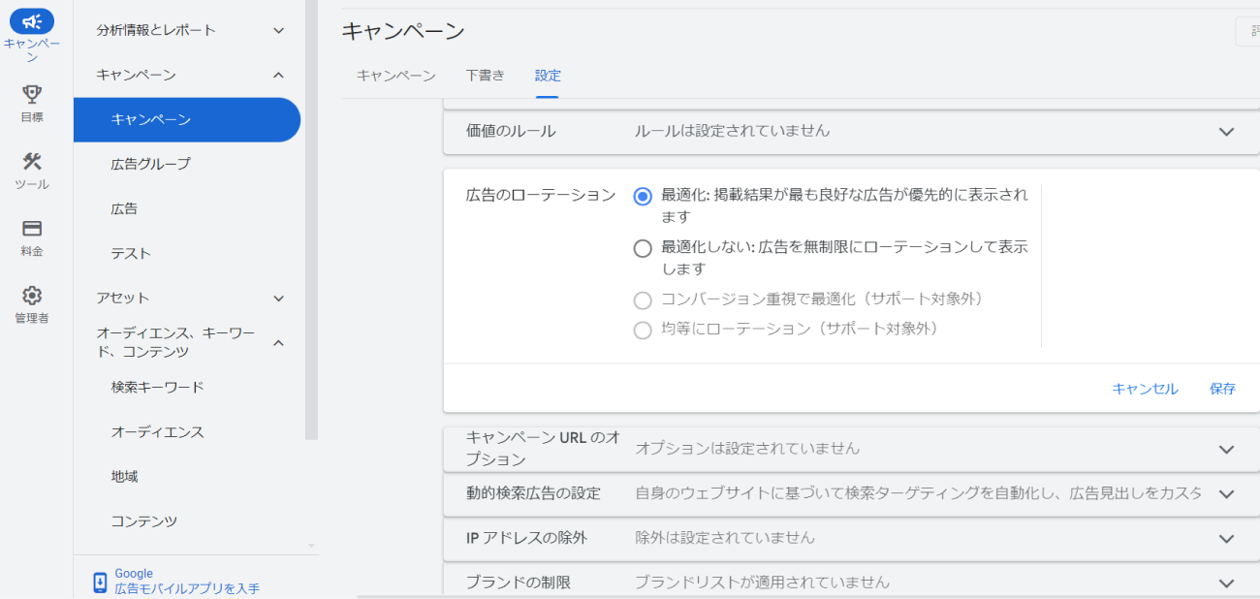The height and width of the screenshot is (599, 1260).
Task: Click オプションは設定されていません text
Action: pyautogui.click(x=747, y=449)
